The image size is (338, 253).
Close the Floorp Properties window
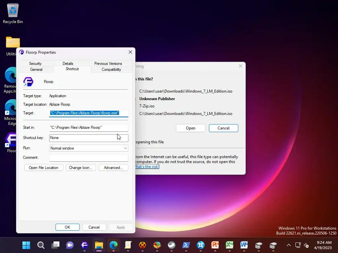pos(130,52)
